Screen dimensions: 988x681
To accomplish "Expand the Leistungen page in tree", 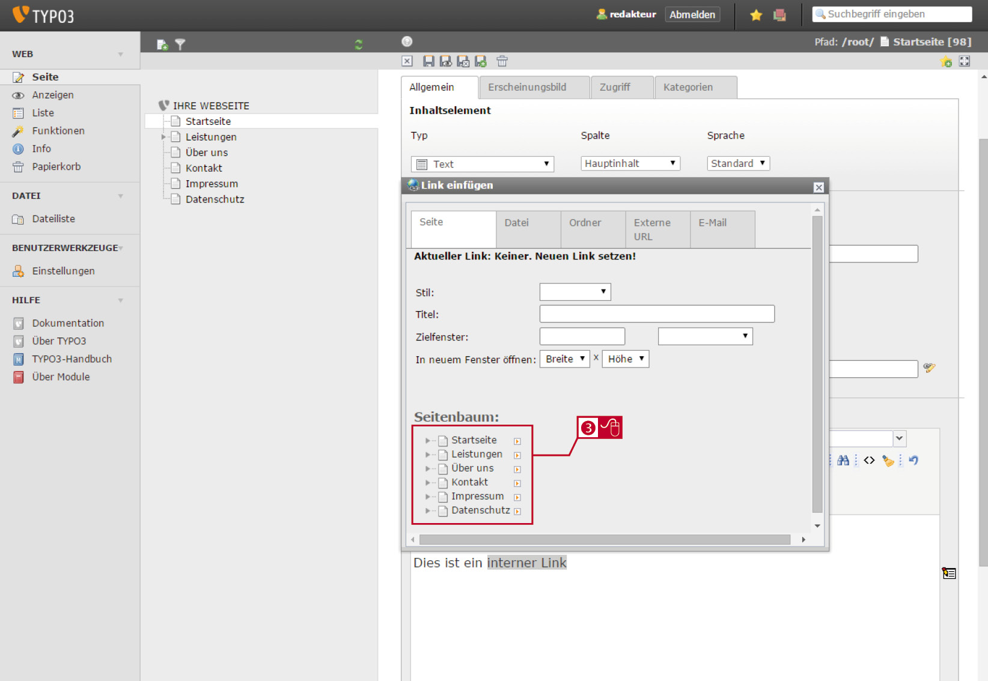I will [x=163, y=137].
